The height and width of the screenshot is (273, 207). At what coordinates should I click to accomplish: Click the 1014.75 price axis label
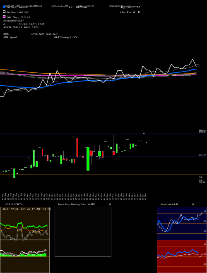(x=202, y=155)
